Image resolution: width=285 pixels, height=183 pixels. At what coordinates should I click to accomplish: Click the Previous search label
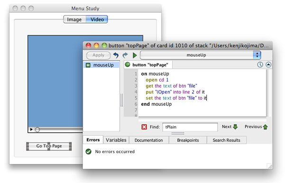[253, 127]
